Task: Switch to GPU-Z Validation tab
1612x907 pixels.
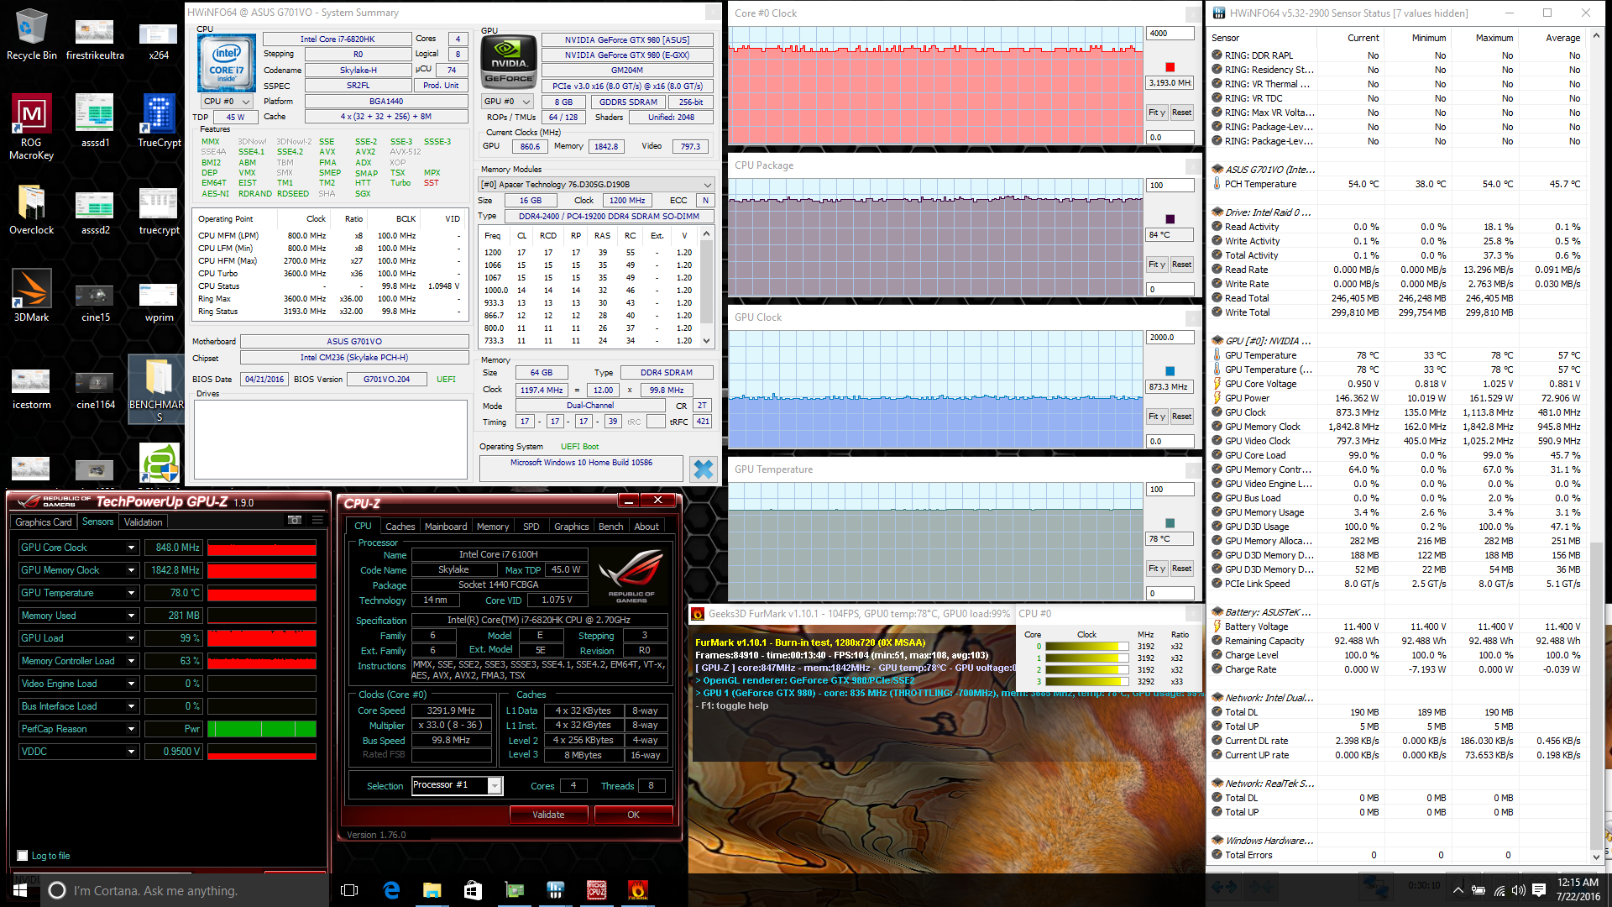Action: (143, 522)
